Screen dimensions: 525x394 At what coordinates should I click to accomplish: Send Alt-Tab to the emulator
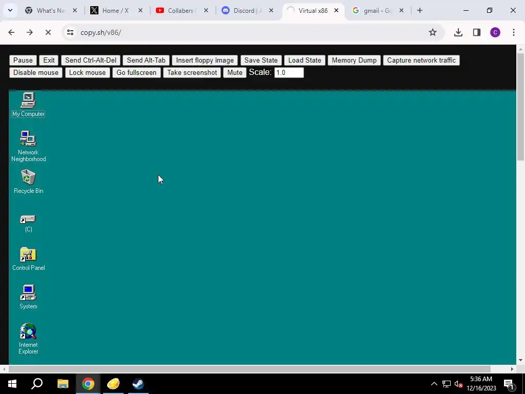pos(146,61)
